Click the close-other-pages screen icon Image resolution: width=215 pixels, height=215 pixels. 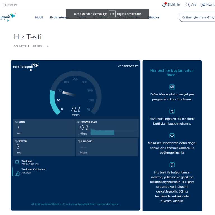click(x=172, y=87)
